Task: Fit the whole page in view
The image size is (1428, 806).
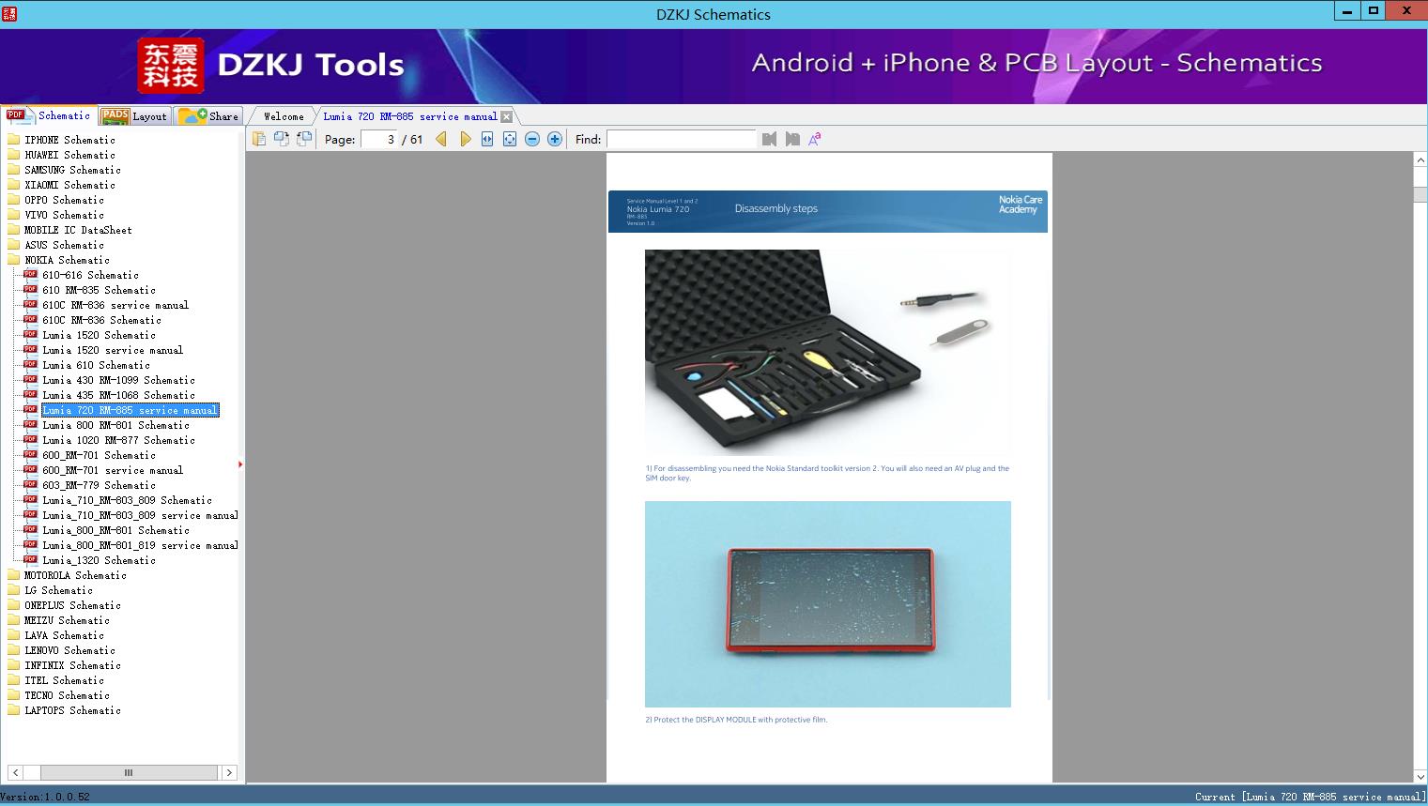Action: point(510,139)
